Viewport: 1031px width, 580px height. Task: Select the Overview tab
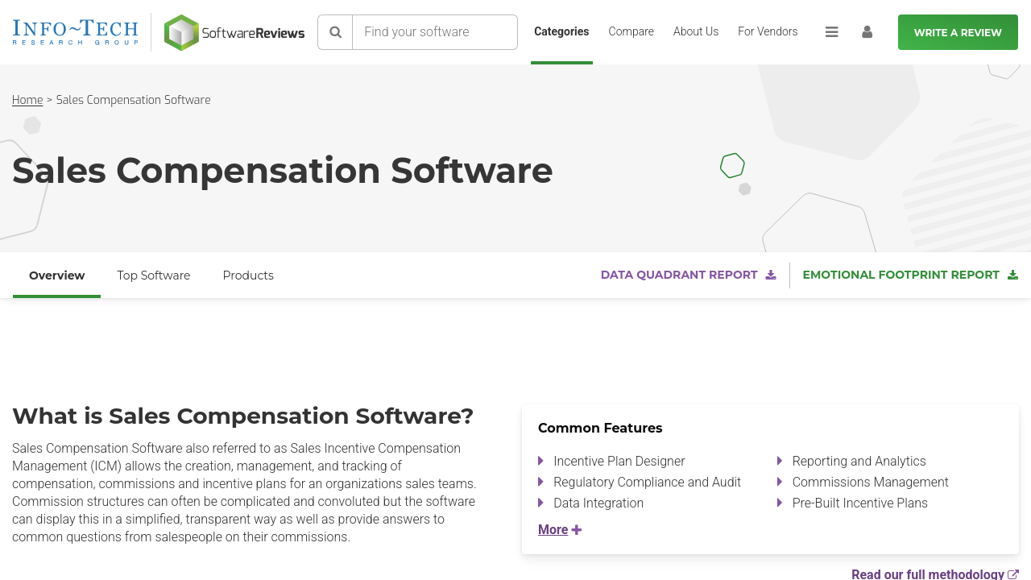(56, 275)
